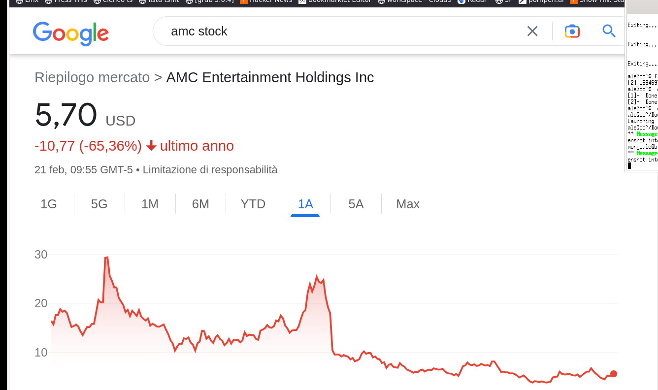Image resolution: width=658 pixels, height=390 pixels.
Task: Click the blue magnifying glass search icon
Action: (x=609, y=31)
